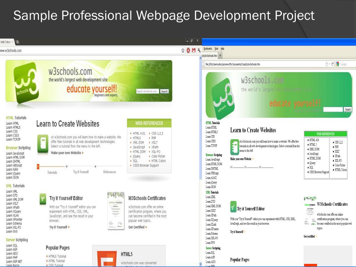Open Learn XQuery in right page sidebar
356x267 pixels.
click(x=212, y=220)
